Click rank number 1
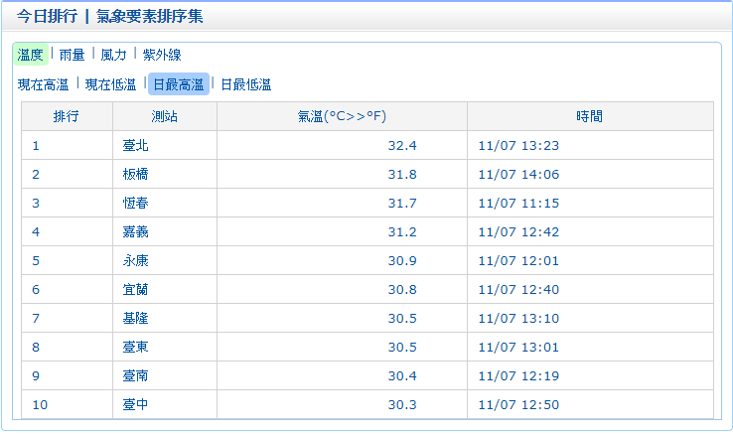 coord(36,145)
